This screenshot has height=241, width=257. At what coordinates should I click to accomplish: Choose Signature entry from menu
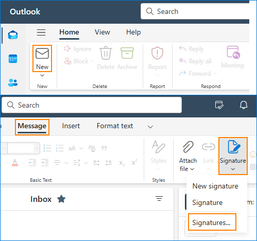click(207, 202)
